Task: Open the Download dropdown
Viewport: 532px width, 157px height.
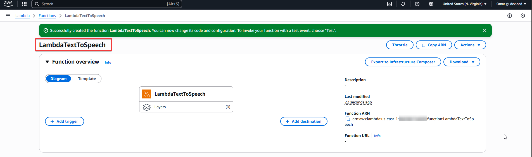Action: click(462, 62)
